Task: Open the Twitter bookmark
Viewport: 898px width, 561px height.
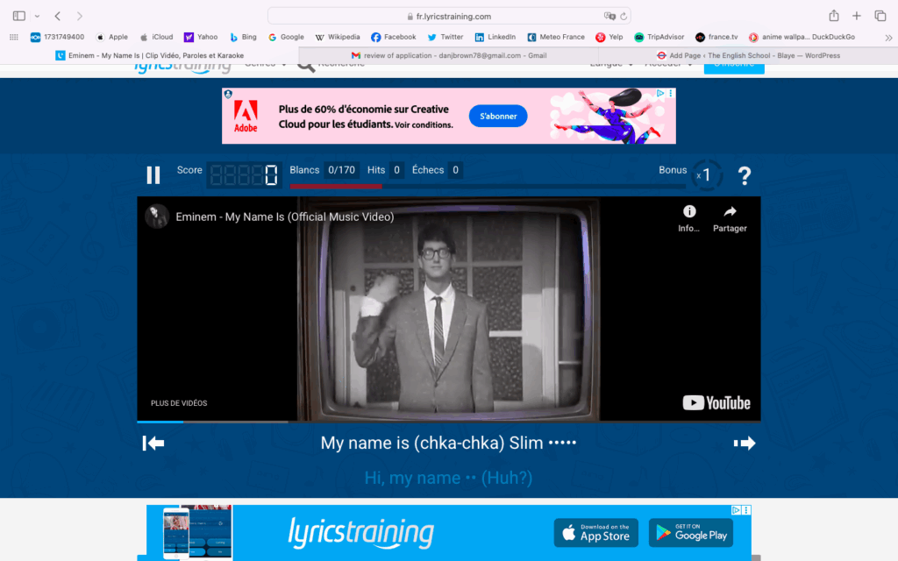Action: (x=445, y=37)
